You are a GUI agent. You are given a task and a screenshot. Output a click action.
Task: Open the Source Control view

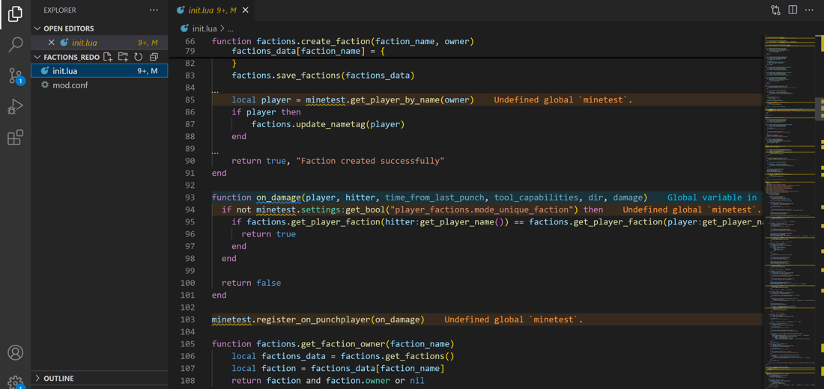click(x=15, y=76)
